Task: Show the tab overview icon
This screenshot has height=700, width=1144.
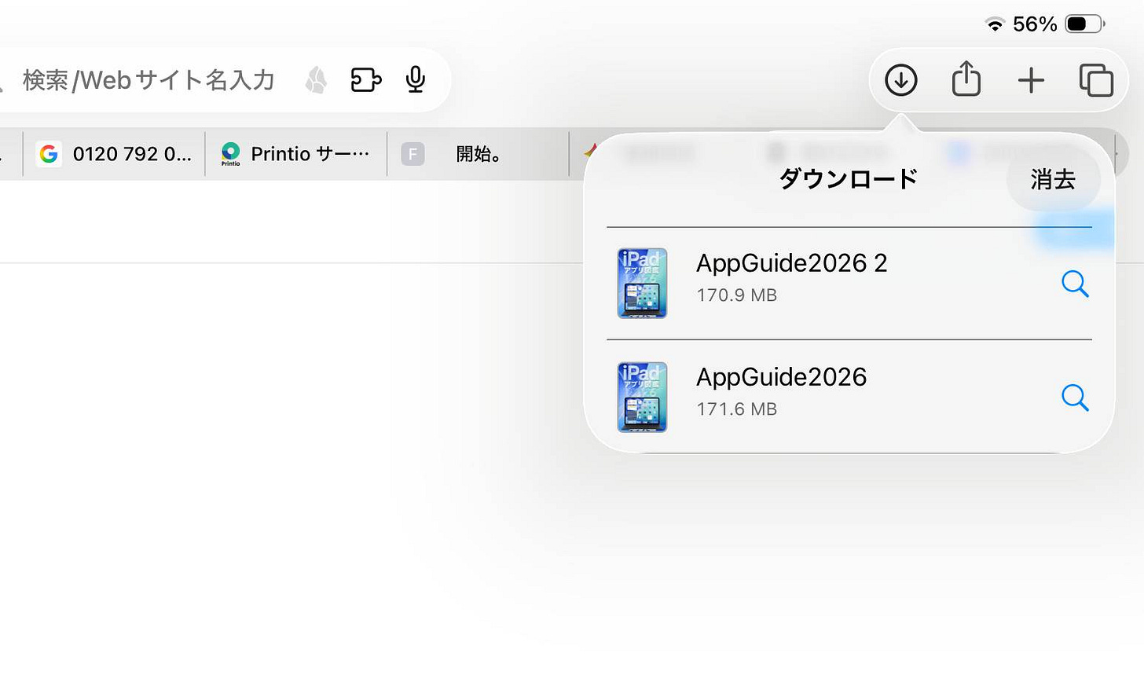Action: 1096,80
